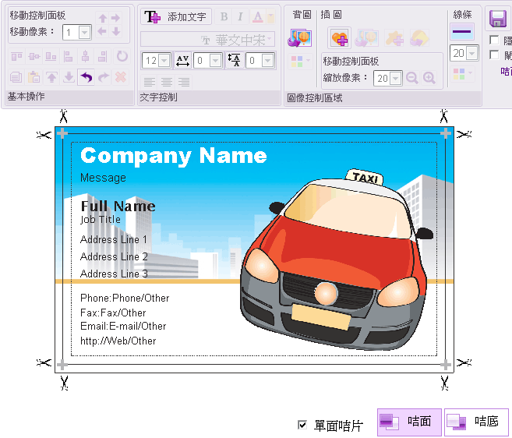Tick the first checkbox below the save icon

coord(493,40)
